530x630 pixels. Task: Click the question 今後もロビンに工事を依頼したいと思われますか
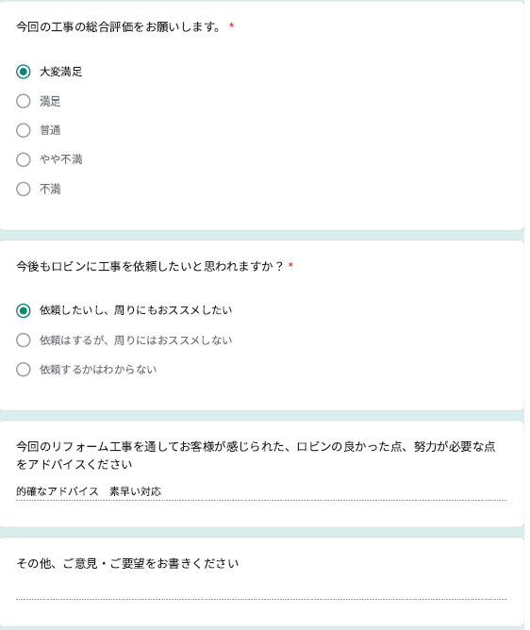coord(150,266)
